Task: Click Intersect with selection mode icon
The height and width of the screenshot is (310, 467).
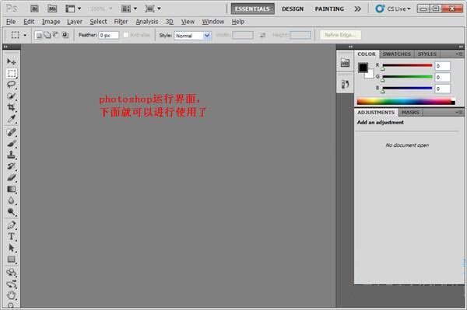Action: 65,35
